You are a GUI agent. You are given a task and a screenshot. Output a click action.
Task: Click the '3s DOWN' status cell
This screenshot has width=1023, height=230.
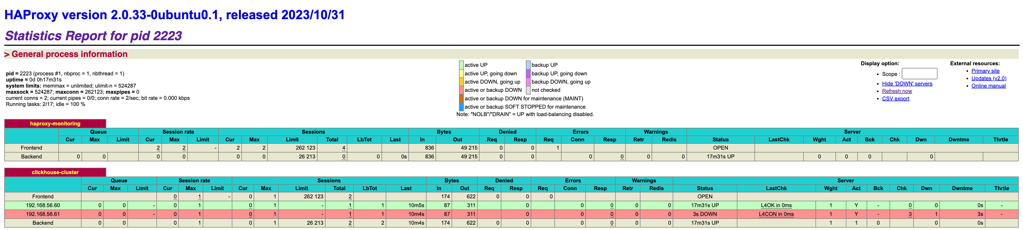point(705,214)
